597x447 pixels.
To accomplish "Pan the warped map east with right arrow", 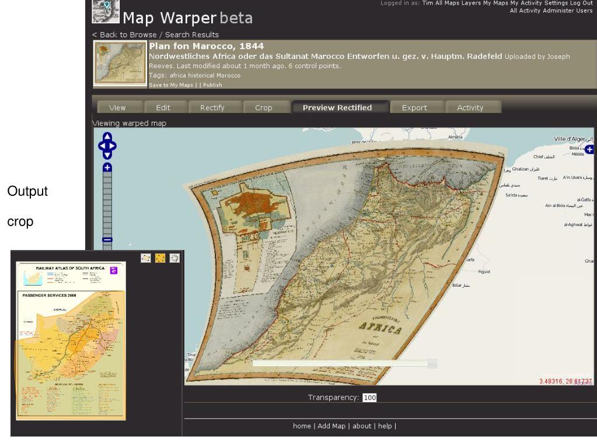I will (113, 146).
